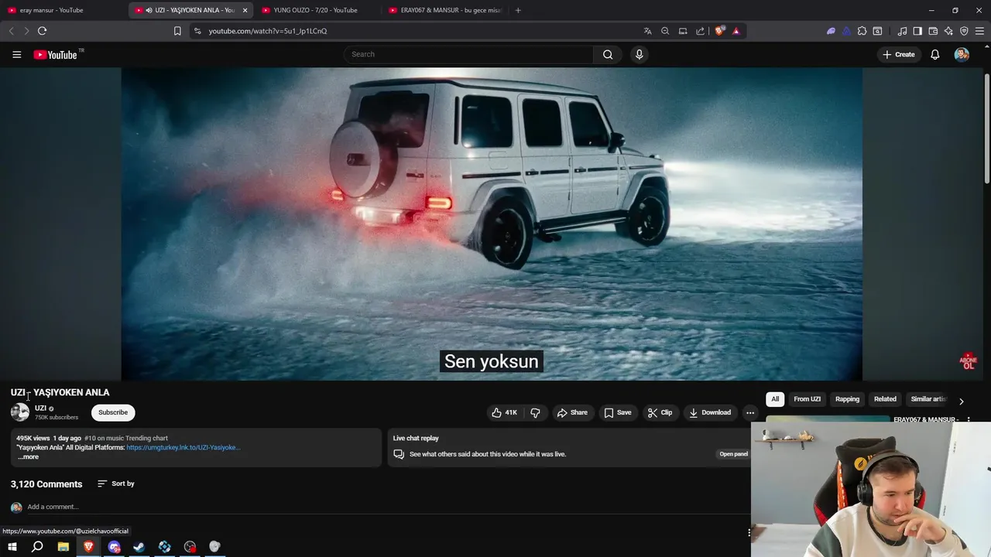The height and width of the screenshot is (557, 991).
Task: Share the page link from address bar
Action: point(701,31)
